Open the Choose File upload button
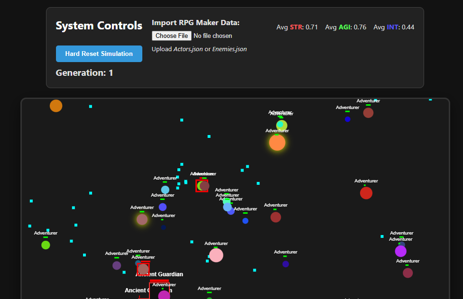Viewport: 463px width, 299px height. [172, 36]
